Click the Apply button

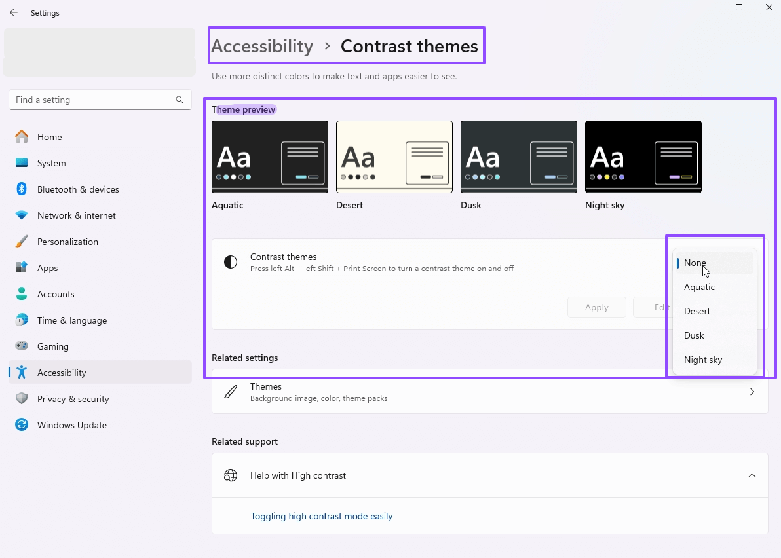point(596,307)
